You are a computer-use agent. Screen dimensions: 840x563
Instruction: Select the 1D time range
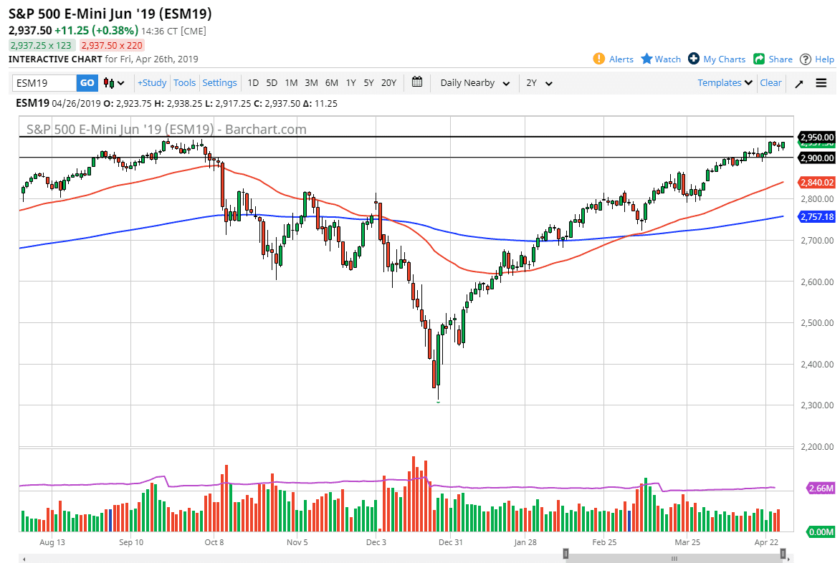point(253,82)
